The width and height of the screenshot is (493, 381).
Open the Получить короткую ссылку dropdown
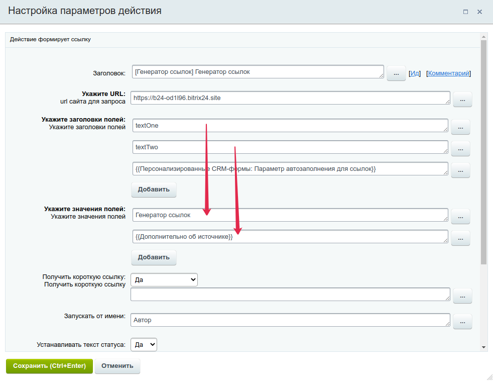point(164,279)
